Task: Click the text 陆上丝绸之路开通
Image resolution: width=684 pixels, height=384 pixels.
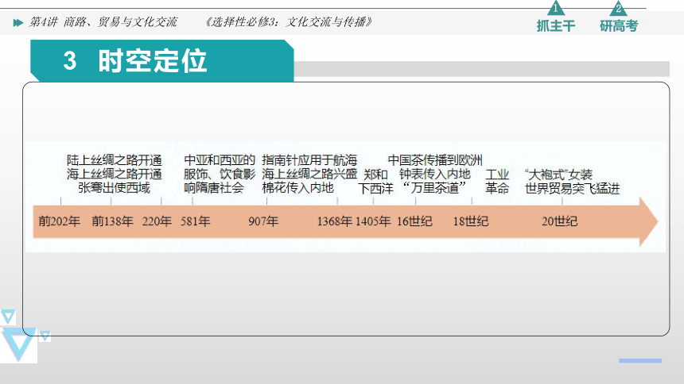Action: pyautogui.click(x=115, y=160)
